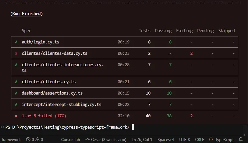248x143 pixels.
Task: Click the clientes/clientes-data.cy.ts spec name
Action: click(54, 53)
